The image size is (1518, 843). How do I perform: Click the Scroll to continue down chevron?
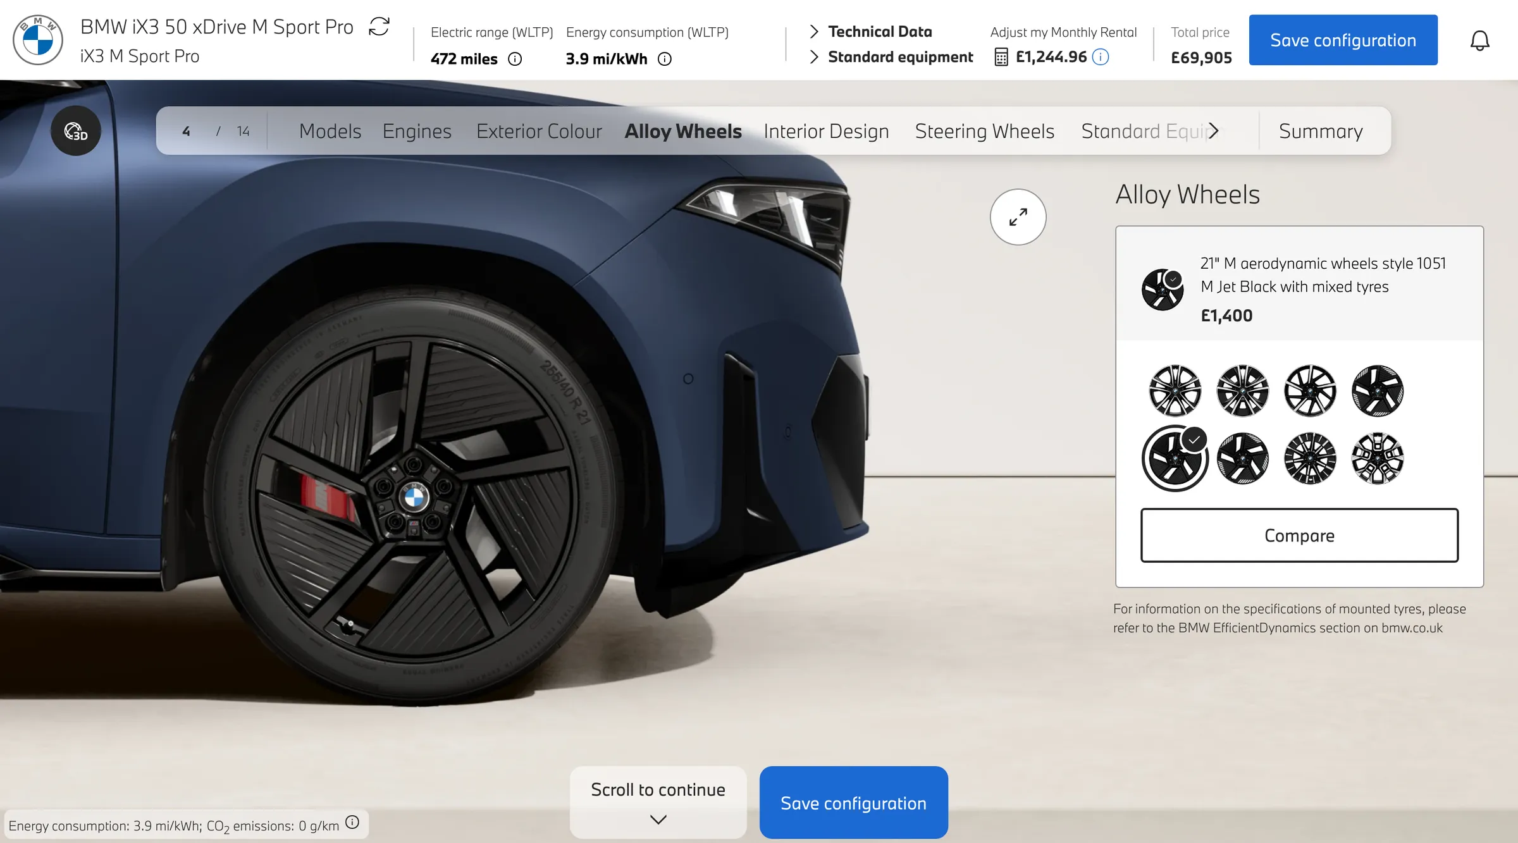click(658, 820)
